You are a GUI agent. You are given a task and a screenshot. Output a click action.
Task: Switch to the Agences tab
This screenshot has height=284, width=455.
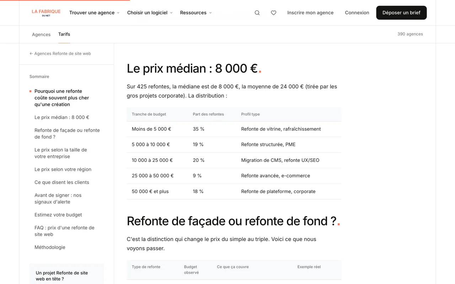click(41, 34)
